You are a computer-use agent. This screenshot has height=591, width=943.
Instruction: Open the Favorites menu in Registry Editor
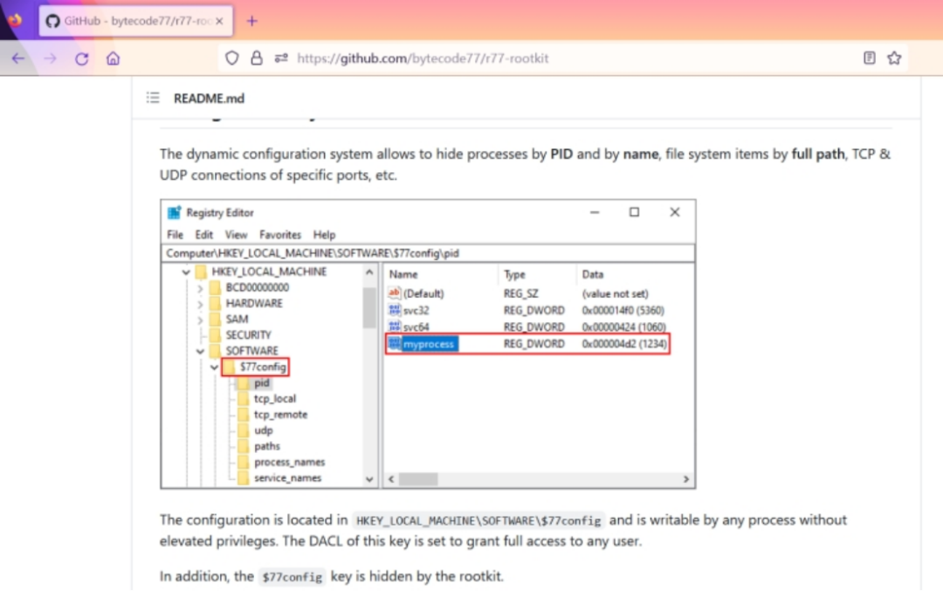[280, 235]
